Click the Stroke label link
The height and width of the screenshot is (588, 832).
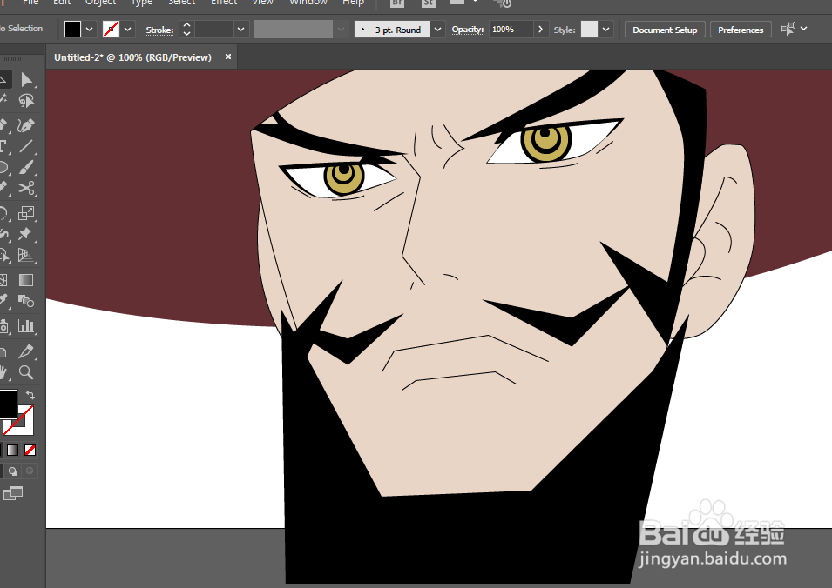159,30
